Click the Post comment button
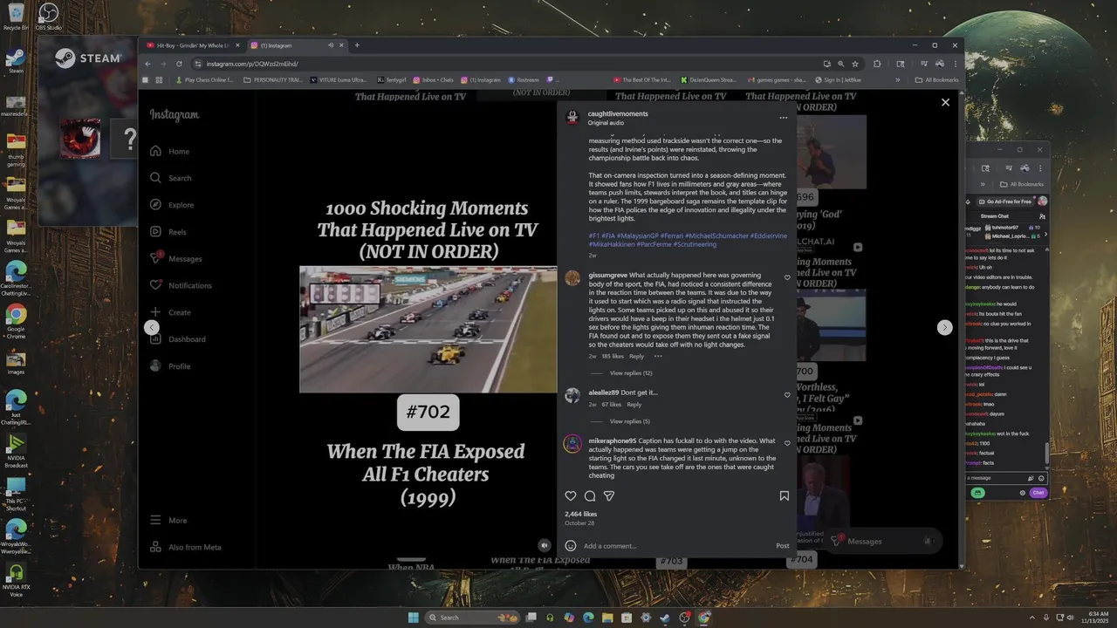The image size is (1117, 628). [783, 546]
